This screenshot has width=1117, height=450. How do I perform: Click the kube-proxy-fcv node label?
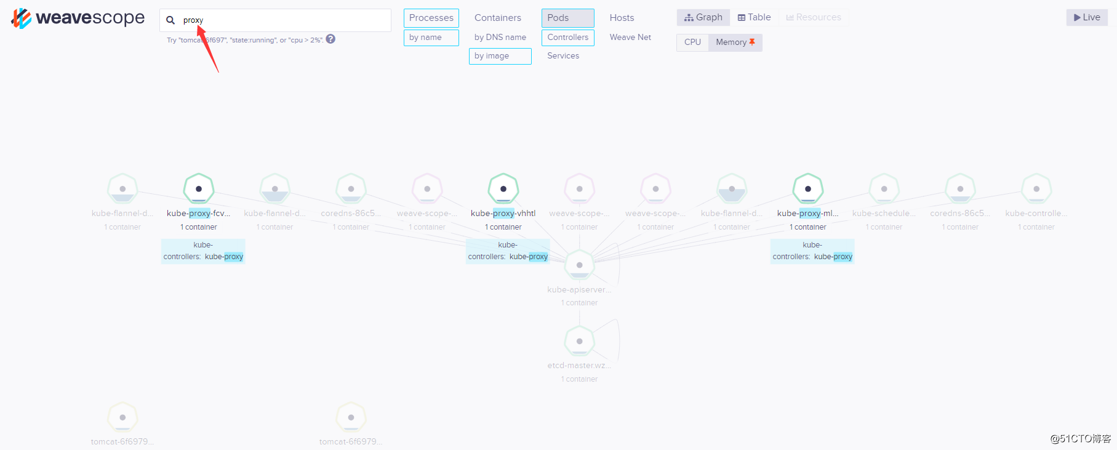[199, 214]
